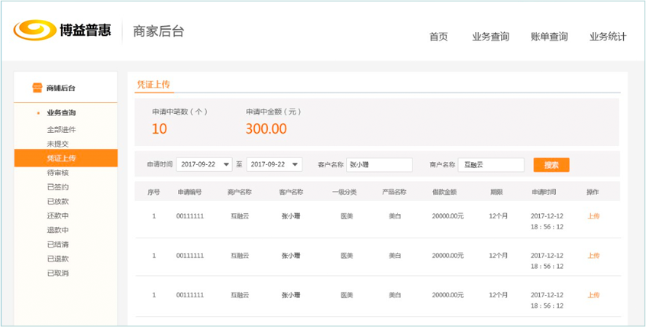646x327 pixels.
Task: Click the 商铺后台 shop icon in sidebar
Action: click(x=37, y=88)
